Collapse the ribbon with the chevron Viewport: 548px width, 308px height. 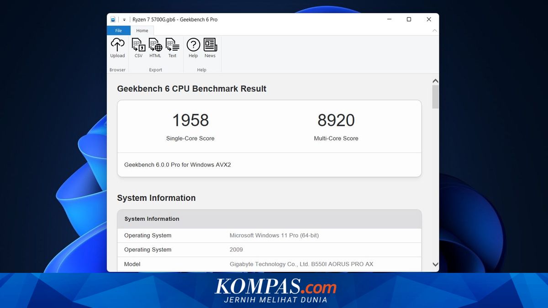point(434,31)
